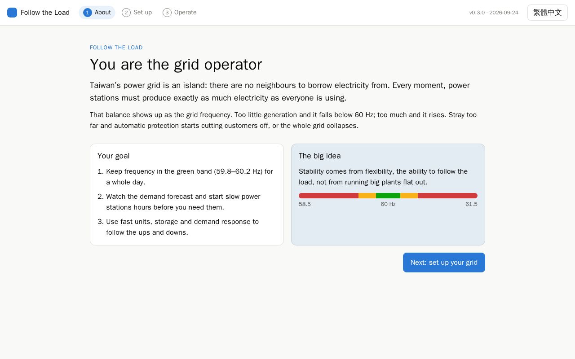Click the paragraph starting Taiwan's power grid
Image resolution: width=575 pixels, height=359 pixels.
280,92
